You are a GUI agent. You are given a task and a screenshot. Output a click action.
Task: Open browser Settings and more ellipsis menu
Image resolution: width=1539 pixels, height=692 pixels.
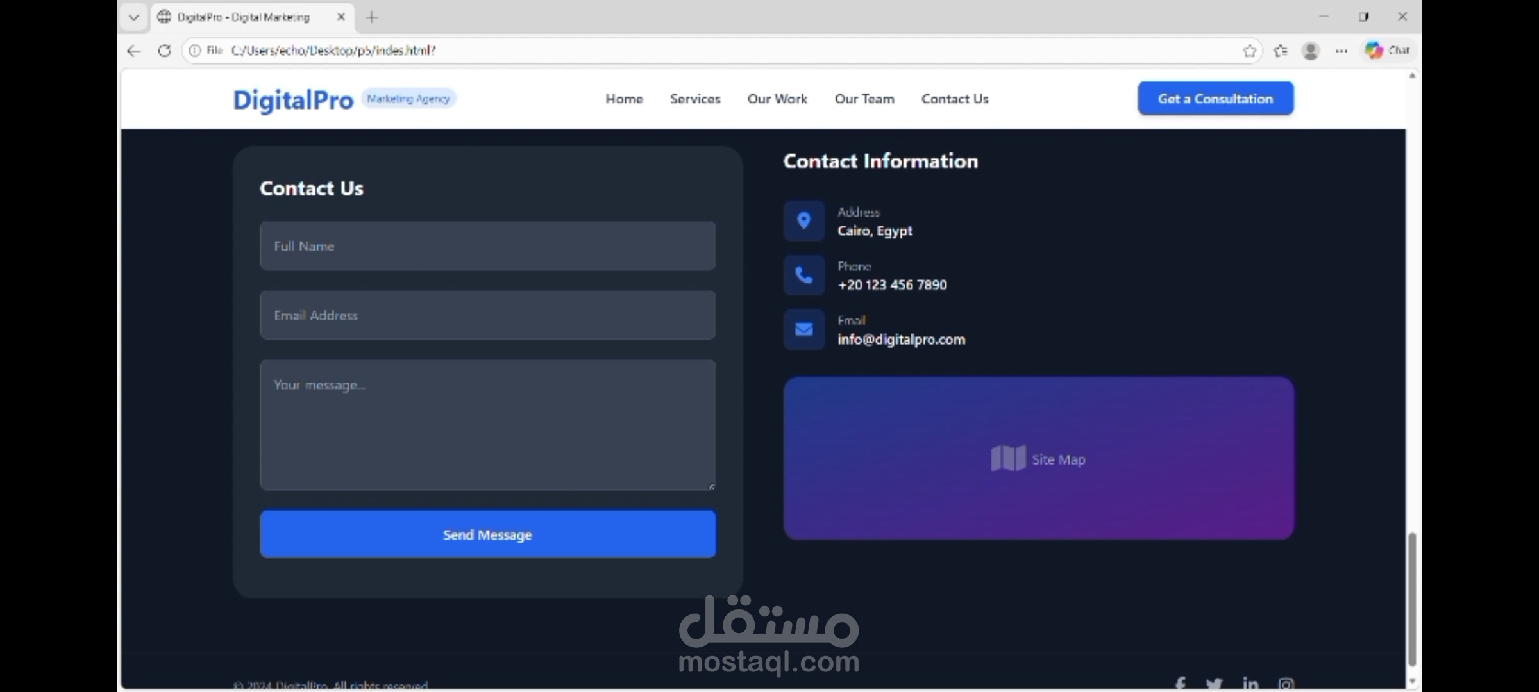click(x=1341, y=51)
